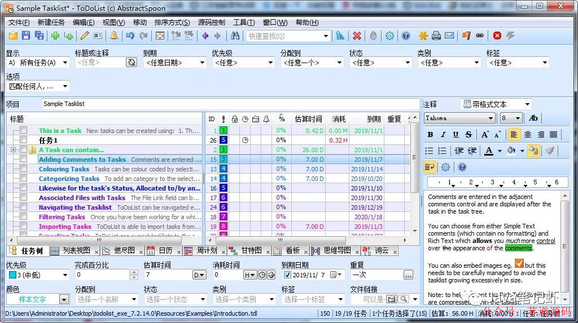578x323 pixels.
Task: Click the red circle stop icon
Action: tap(497, 36)
